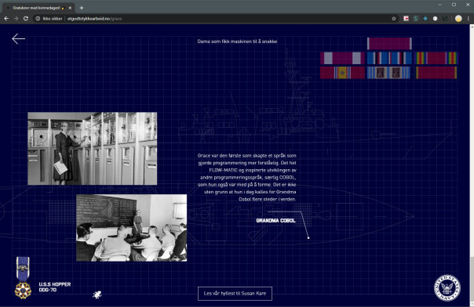Viewport: 474px width, 307px height.
Task: Open photo of Grace teaching a class
Action: [x=132, y=228]
